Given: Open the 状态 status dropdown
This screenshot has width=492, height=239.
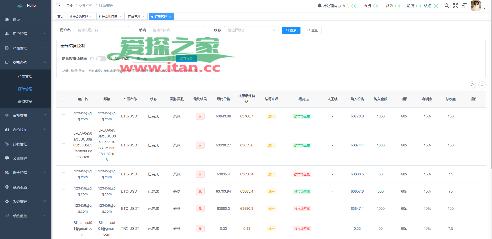Looking at the screenshot, I should [x=252, y=30].
